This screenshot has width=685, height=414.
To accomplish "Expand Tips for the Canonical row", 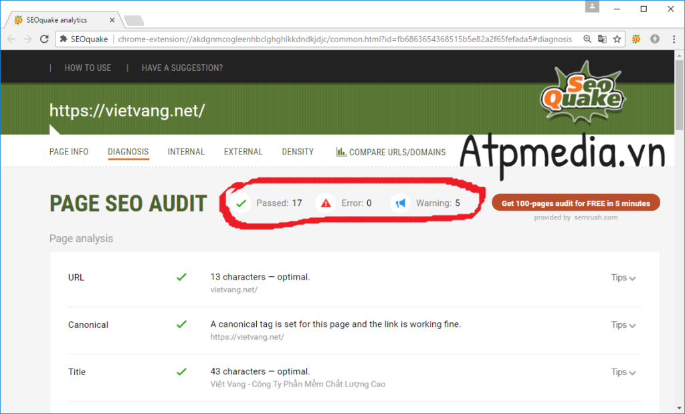I will [x=623, y=325].
